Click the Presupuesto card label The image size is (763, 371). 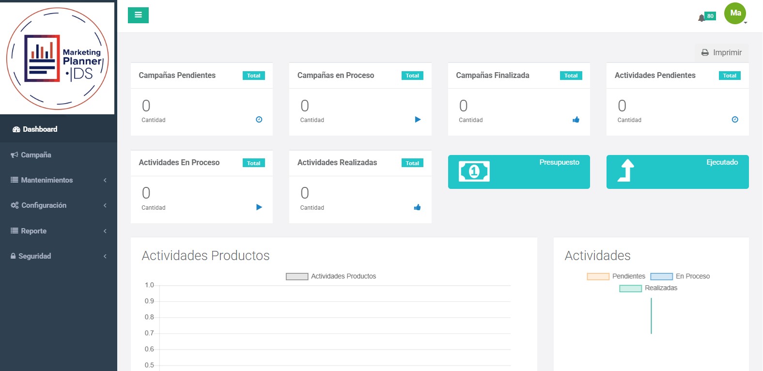click(560, 162)
